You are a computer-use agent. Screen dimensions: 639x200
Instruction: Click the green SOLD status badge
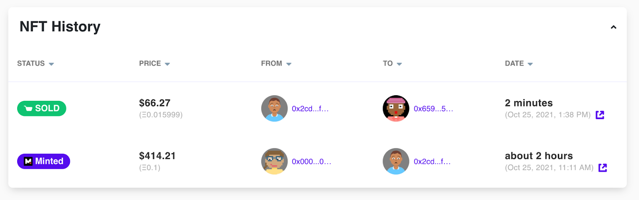(42, 108)
